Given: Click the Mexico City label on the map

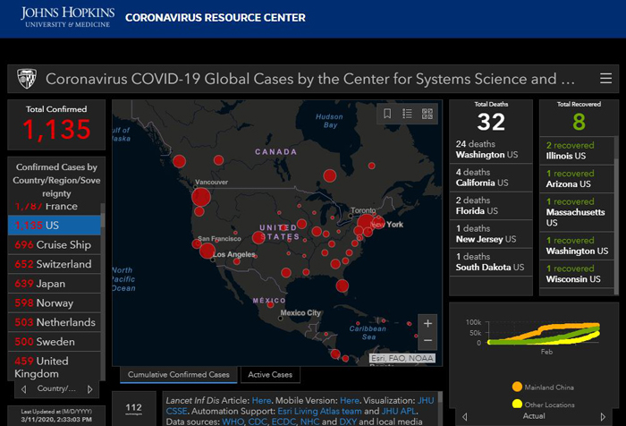Looking at the screenshot, I should (300, 313).
